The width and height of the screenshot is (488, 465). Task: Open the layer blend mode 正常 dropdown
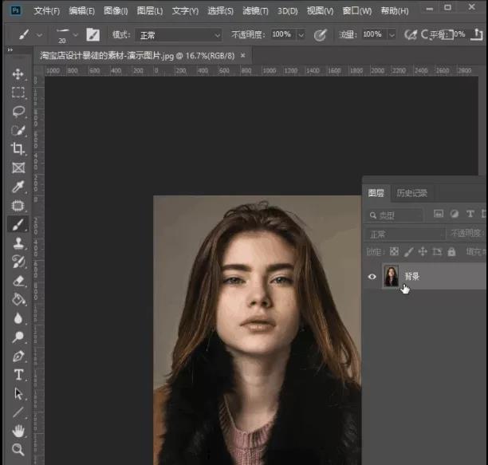tap(404, 234)
